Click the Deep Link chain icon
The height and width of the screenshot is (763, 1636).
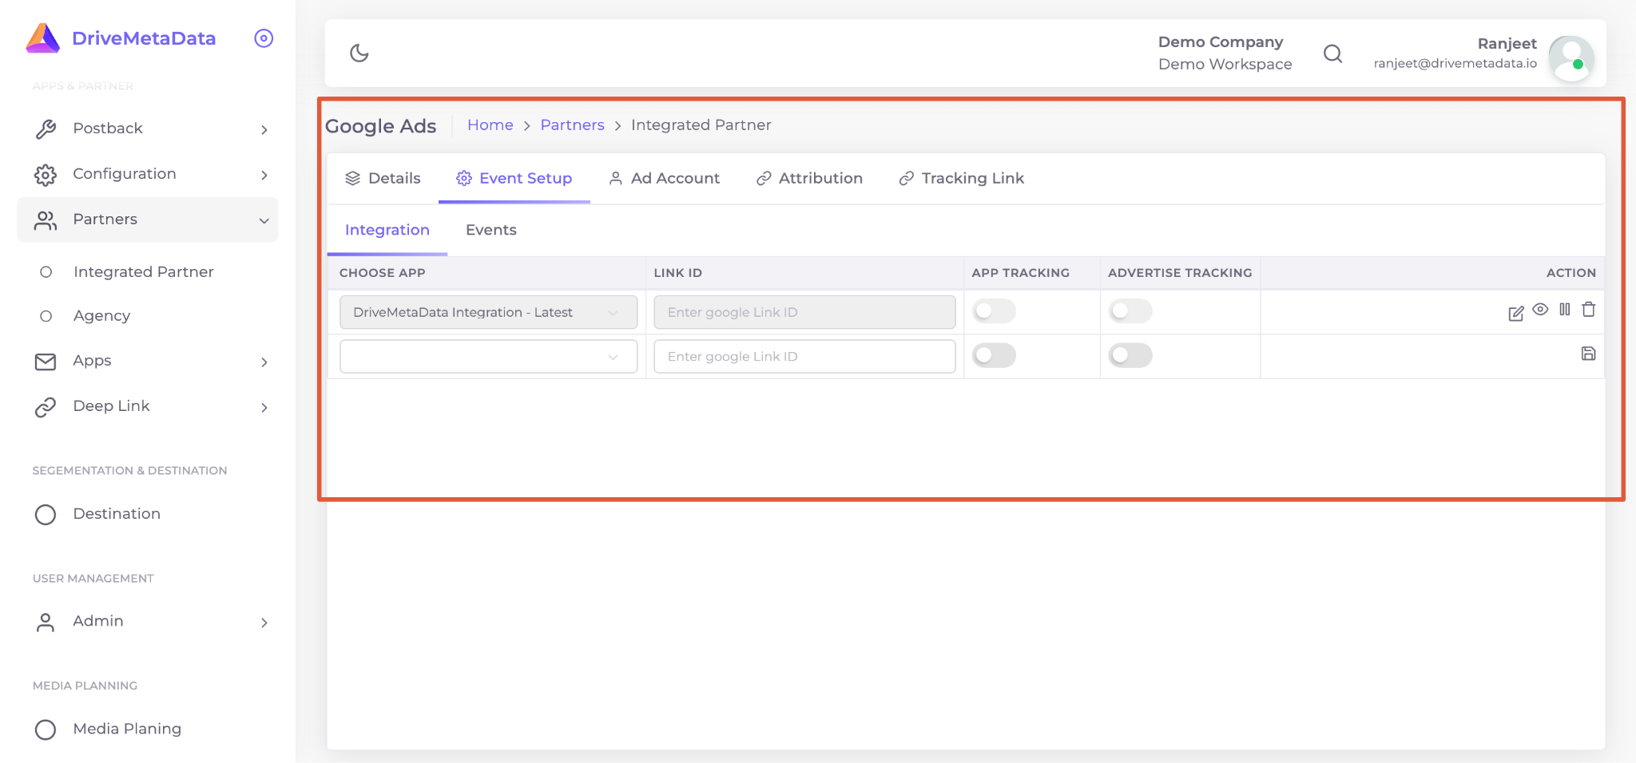click(x=46, y=407)
